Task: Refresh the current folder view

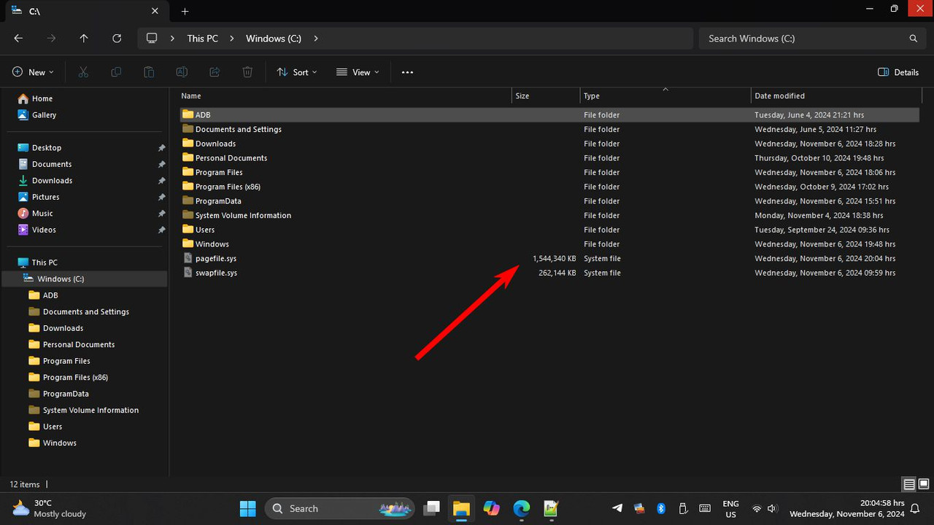Action: coord(117,39)
